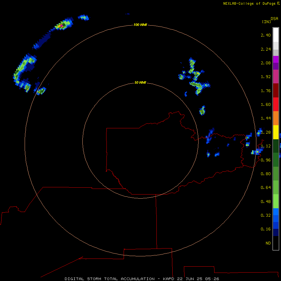
Task: Click the 50 NMI range ring label
Action: click(x=140, y=82)
